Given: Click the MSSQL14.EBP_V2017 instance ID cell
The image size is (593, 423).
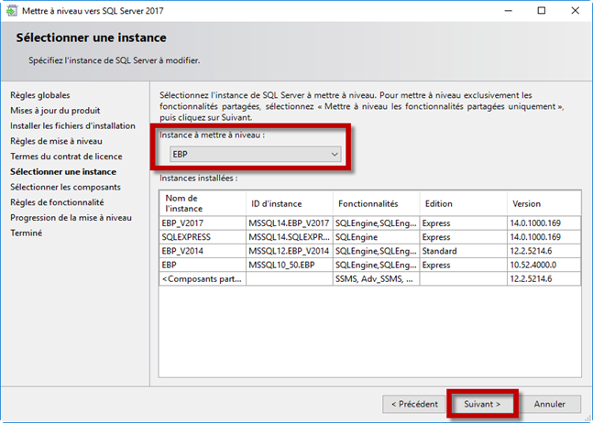Looking at the screenshot, I should [290, 223].
